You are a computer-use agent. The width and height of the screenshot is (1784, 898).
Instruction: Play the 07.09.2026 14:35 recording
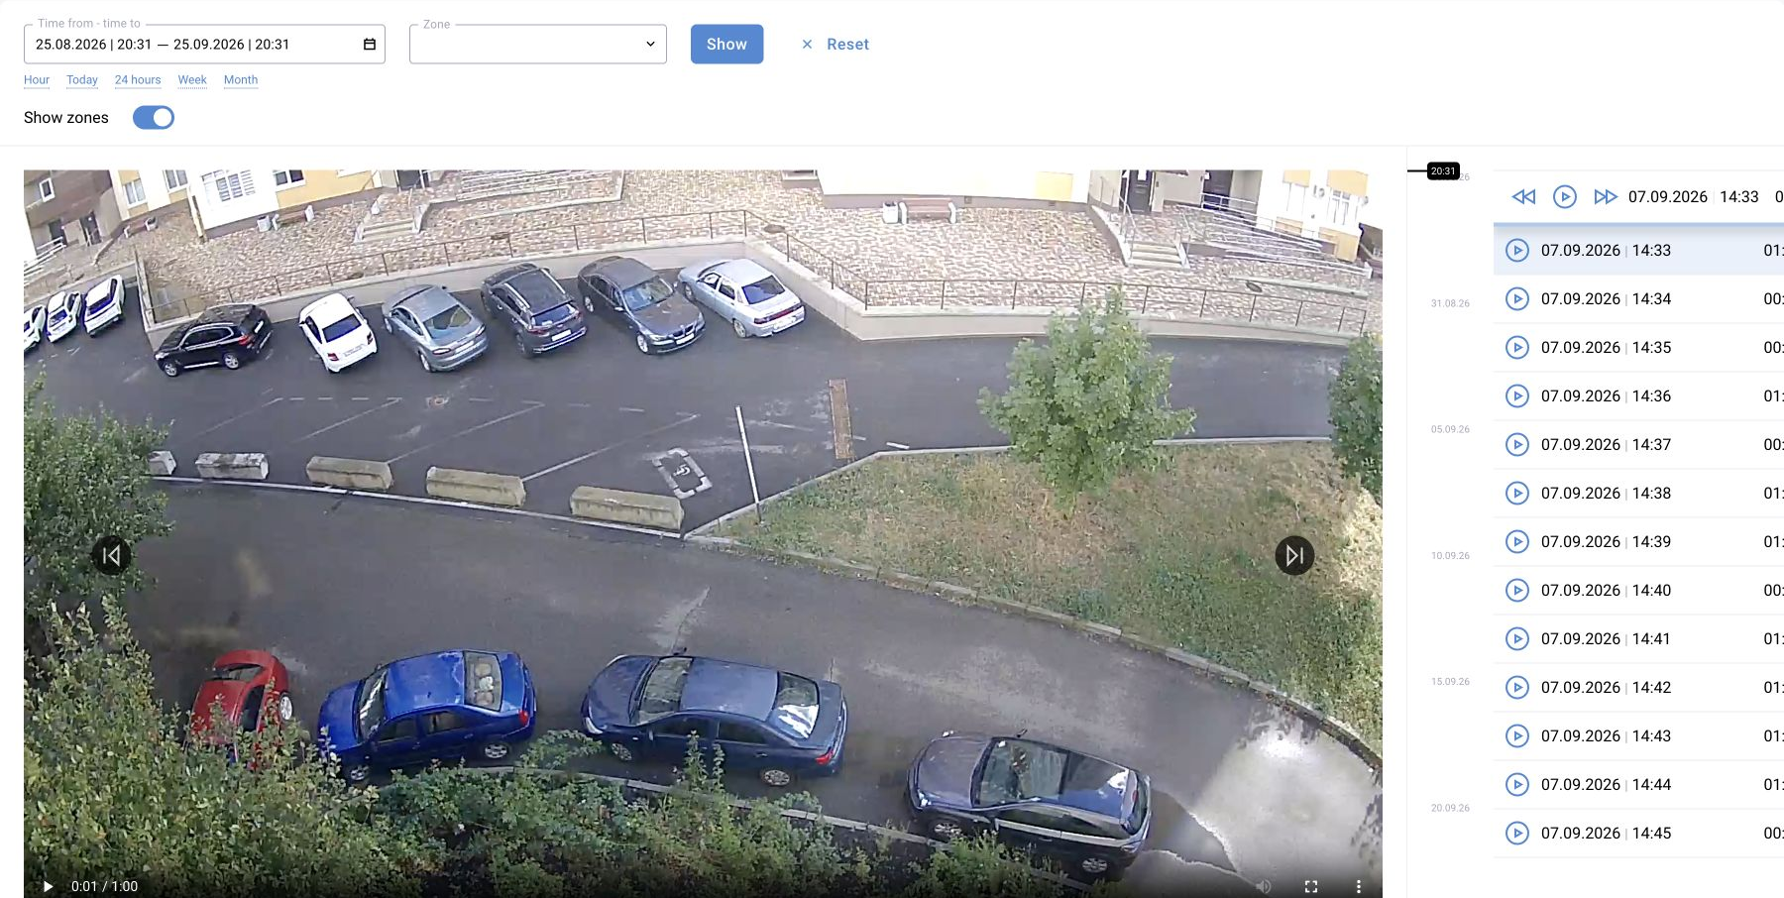pyautogui.click(x=1517, y=348)
